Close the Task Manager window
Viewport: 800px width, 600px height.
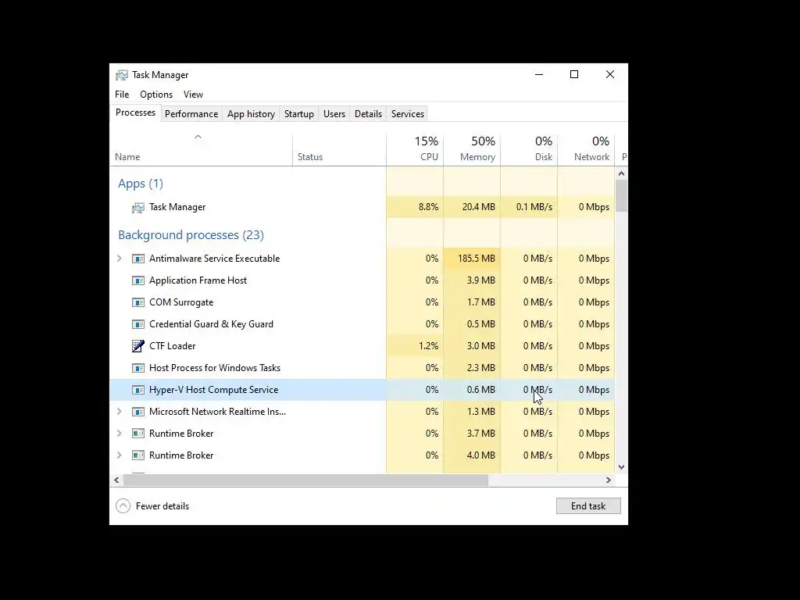[609, 74]
